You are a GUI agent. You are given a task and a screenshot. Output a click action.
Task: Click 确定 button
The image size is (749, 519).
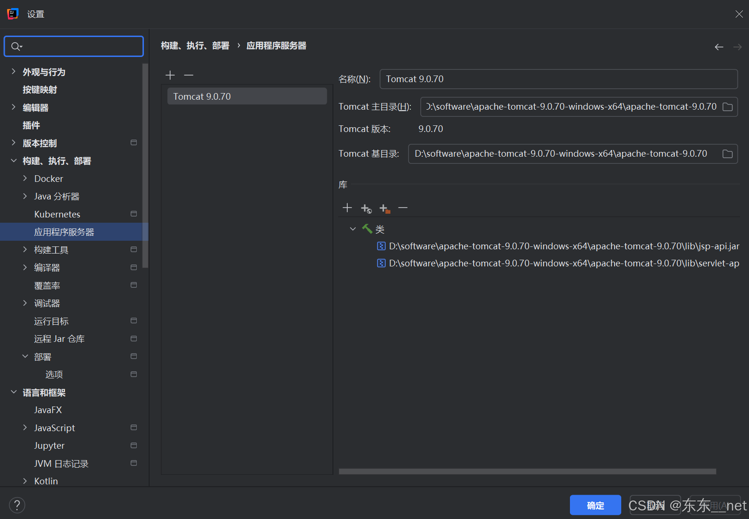tap(596, 505)
